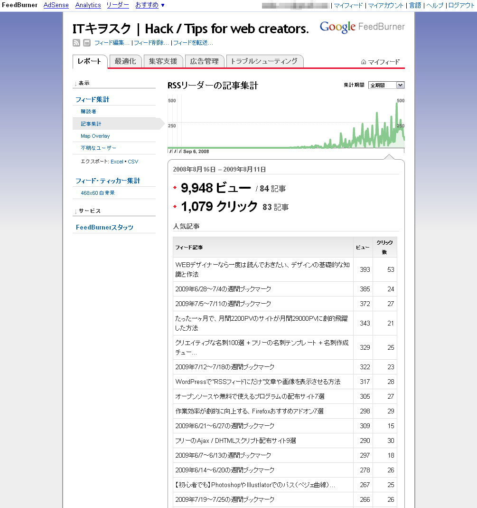Expand the おすすめ menu in top bar
The image size is (477, 508).
(x=150, y=5)
